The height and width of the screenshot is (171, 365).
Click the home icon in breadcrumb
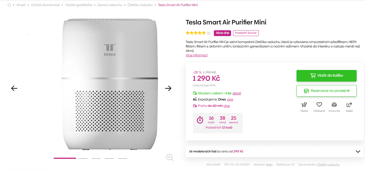pyautogui.click(x=9, y=5)
